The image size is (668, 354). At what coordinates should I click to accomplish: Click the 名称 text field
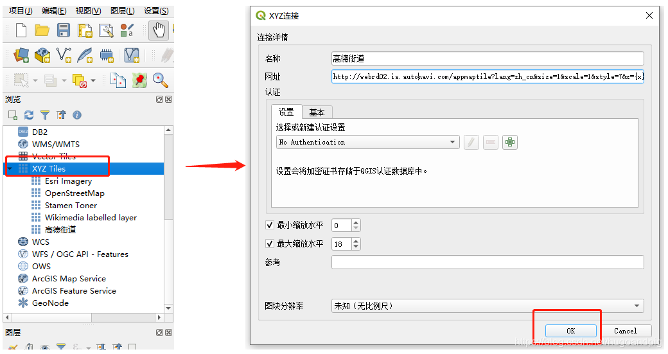pos(488,59)
